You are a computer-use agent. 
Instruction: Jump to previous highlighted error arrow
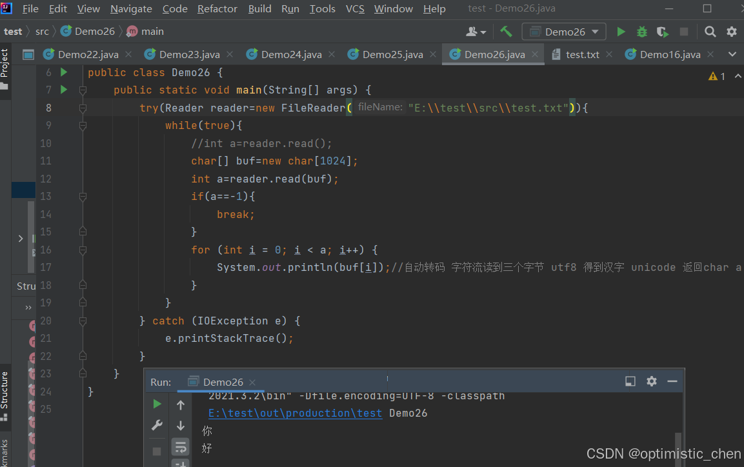coord(738,76)
